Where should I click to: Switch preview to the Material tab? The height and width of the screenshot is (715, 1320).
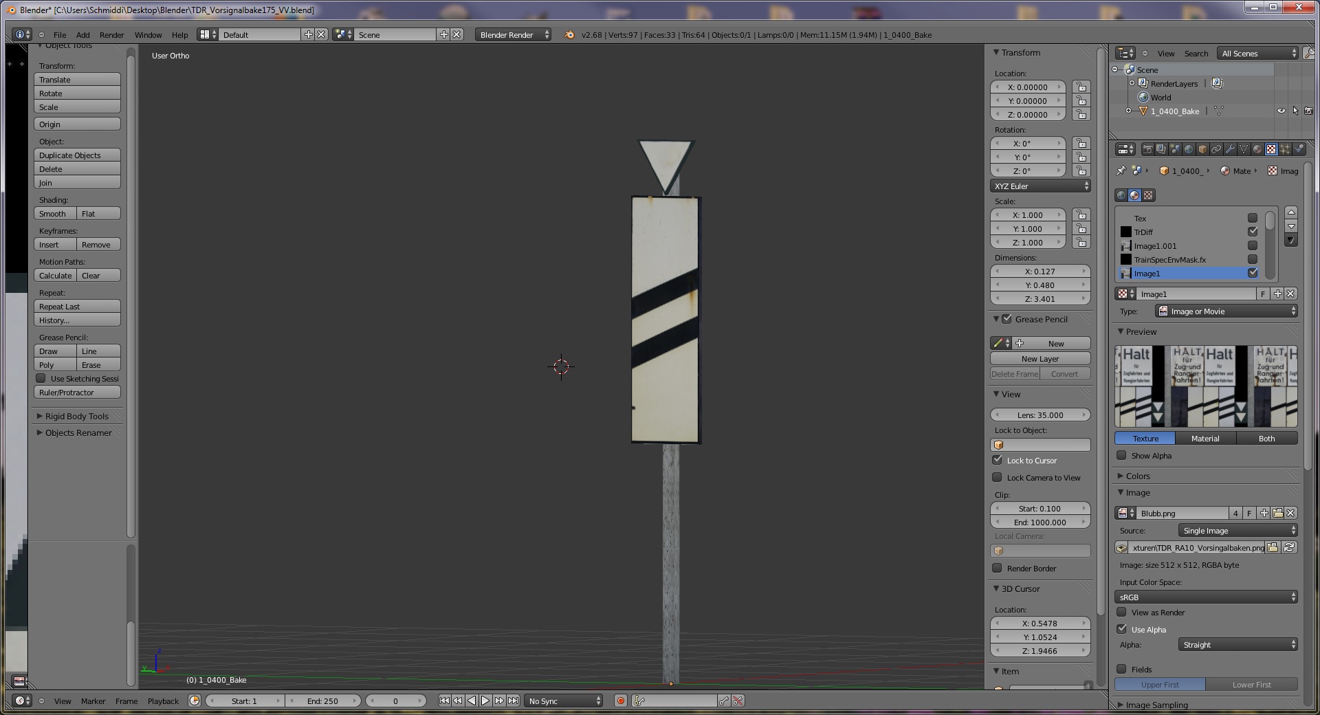pyautogui.click(x=1205, y=439)
